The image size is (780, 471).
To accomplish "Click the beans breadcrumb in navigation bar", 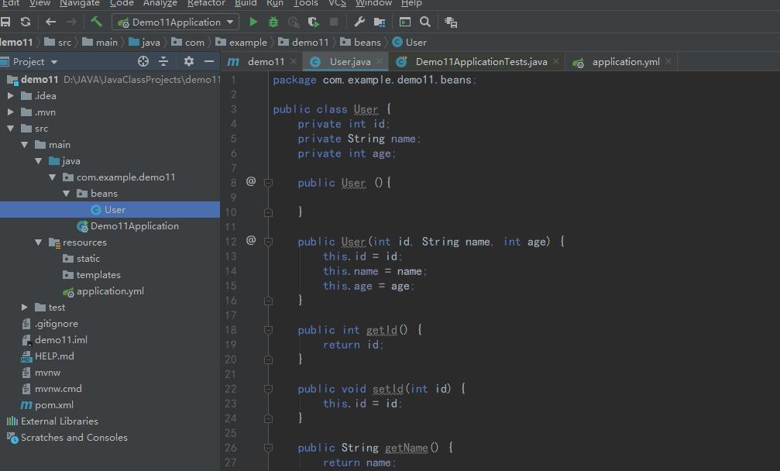I will pos(366,43).
